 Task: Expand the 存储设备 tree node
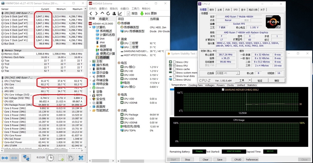coord(90,80)
